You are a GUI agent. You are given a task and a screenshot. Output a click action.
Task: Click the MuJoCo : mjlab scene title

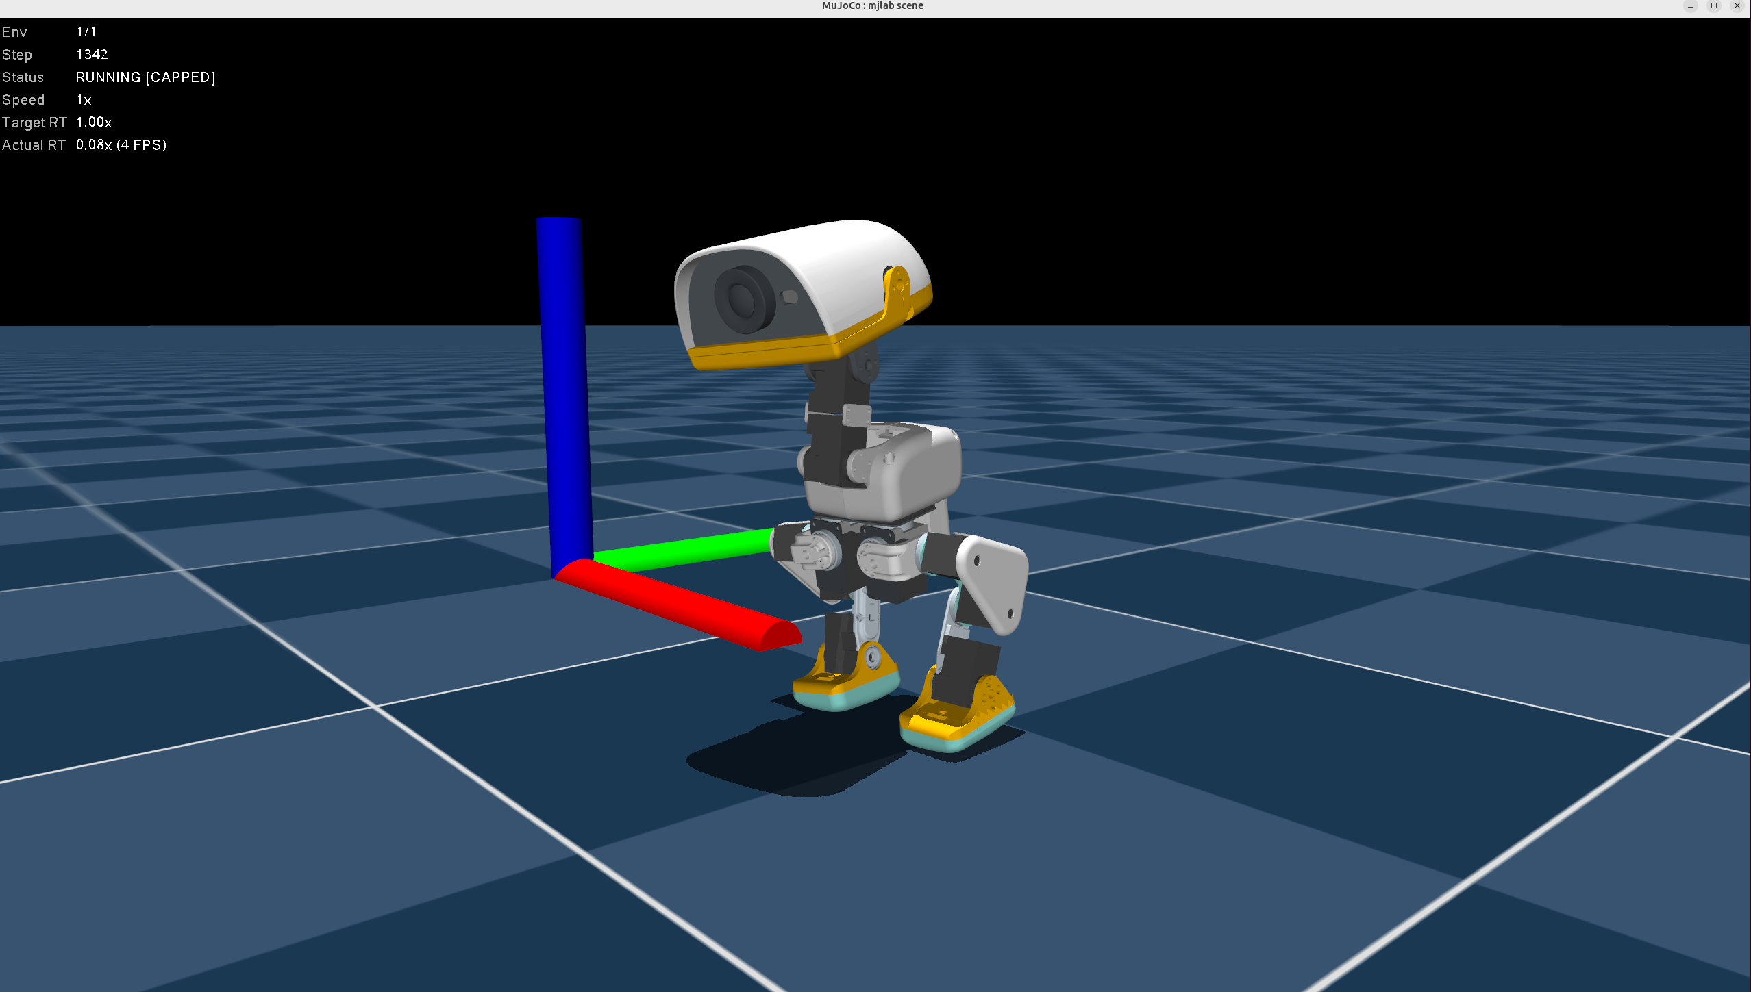pos(872,5)
